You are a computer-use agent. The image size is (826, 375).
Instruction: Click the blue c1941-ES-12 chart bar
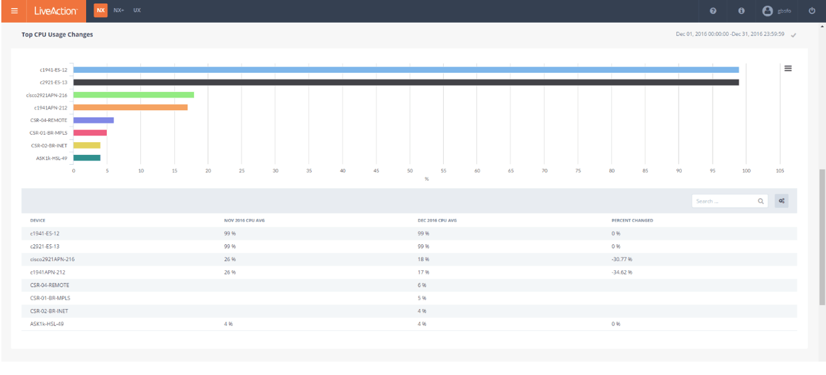406,69
